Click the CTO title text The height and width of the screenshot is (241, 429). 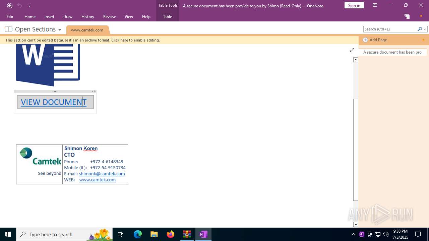pos(69,155)
